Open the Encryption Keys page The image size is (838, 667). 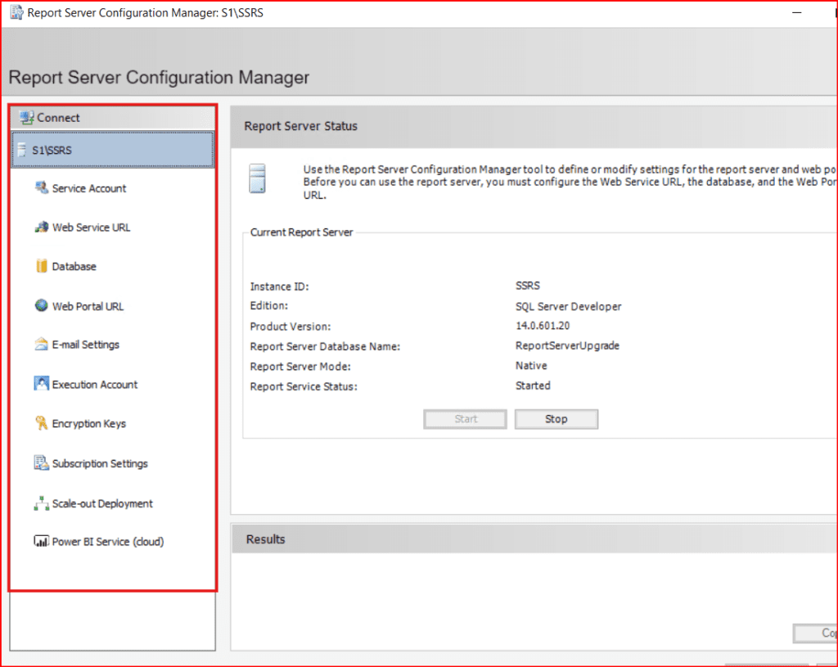click(x=88, y=424)
